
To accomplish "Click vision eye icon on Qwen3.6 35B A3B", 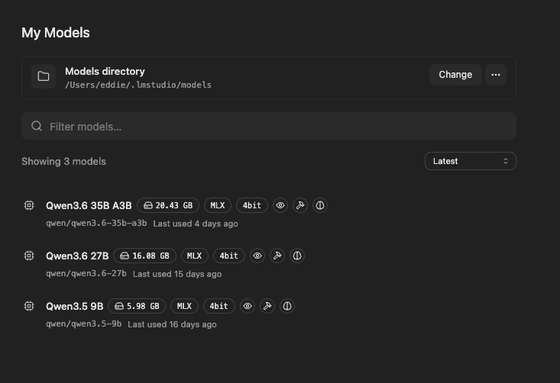I will point(280,205).
